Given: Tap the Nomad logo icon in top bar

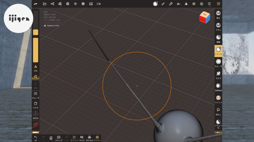Looking at the screenshot, I should click(x=36, y=4).
